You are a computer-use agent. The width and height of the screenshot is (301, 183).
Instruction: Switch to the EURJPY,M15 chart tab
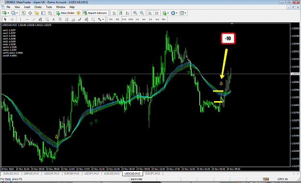coord(152,173)
